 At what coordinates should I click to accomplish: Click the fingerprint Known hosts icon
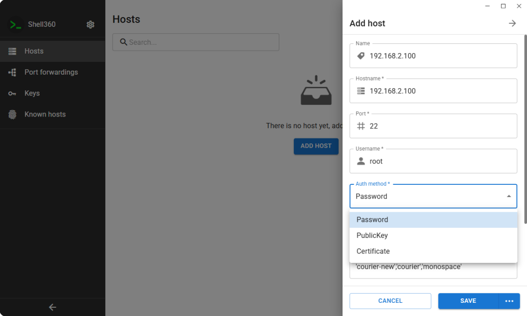[x=13, y=115]
